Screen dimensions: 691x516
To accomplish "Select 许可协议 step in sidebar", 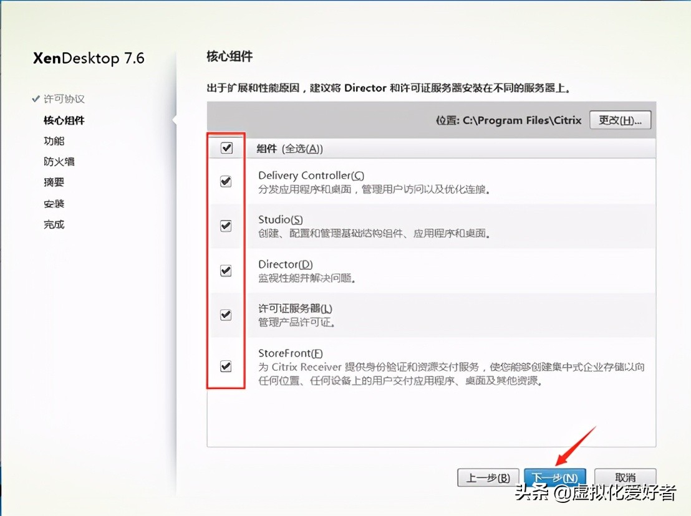I will (64, 99).
